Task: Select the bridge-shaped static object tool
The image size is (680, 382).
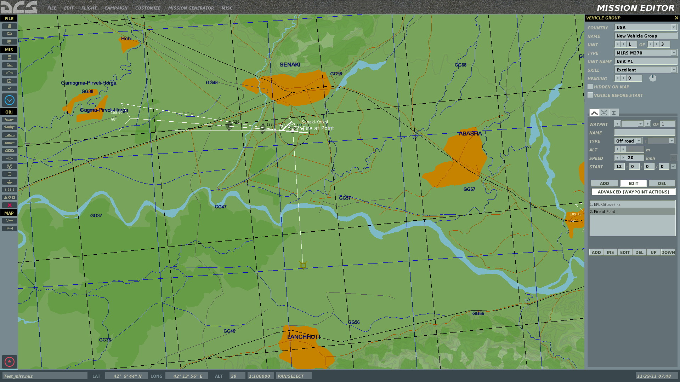Action: click(x=10, y=151)
